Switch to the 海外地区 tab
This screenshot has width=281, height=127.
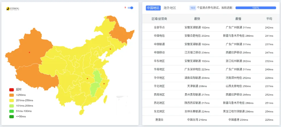click(170, 8)
